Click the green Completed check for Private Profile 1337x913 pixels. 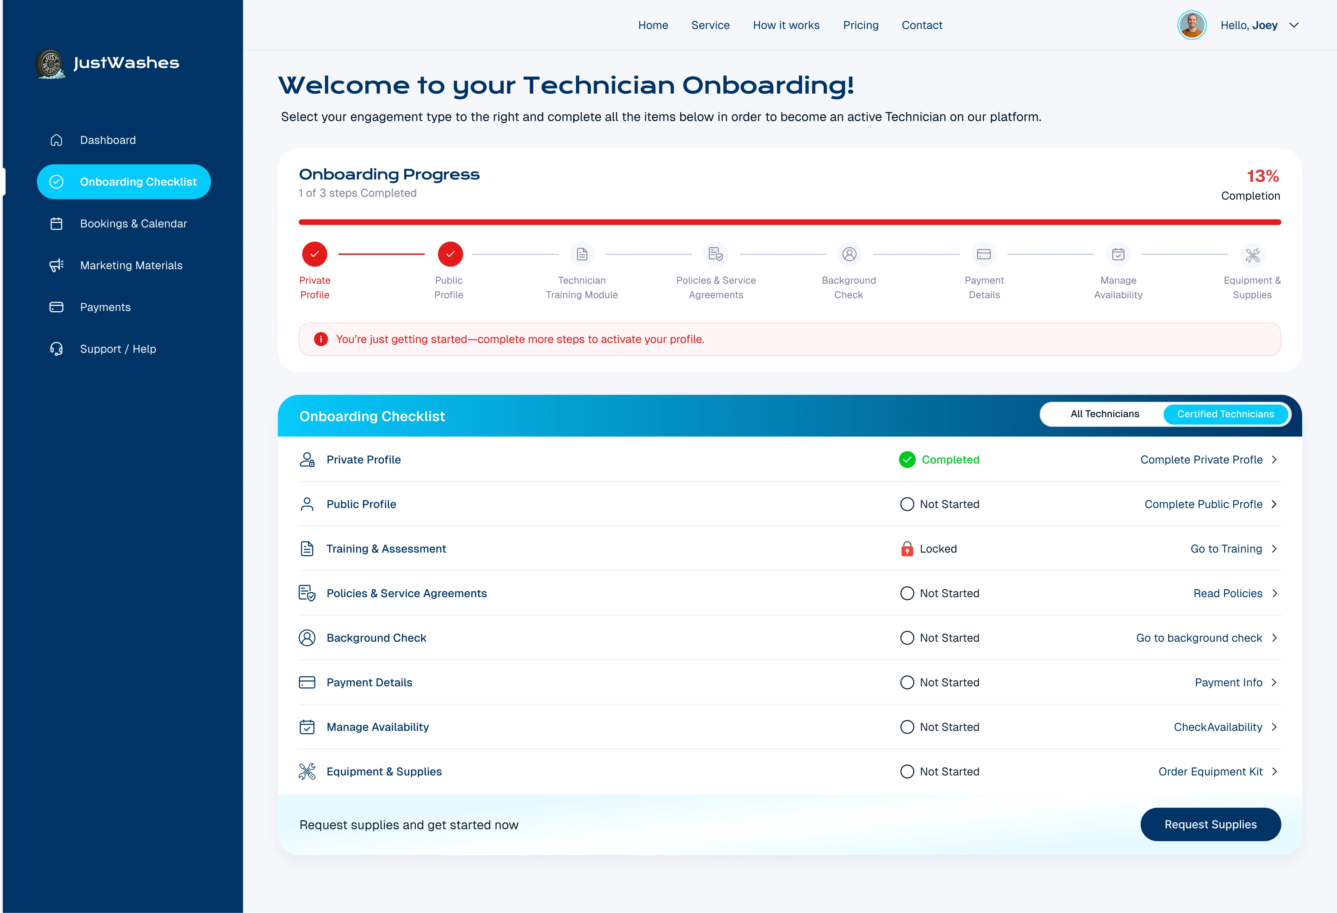coord(907,460)
